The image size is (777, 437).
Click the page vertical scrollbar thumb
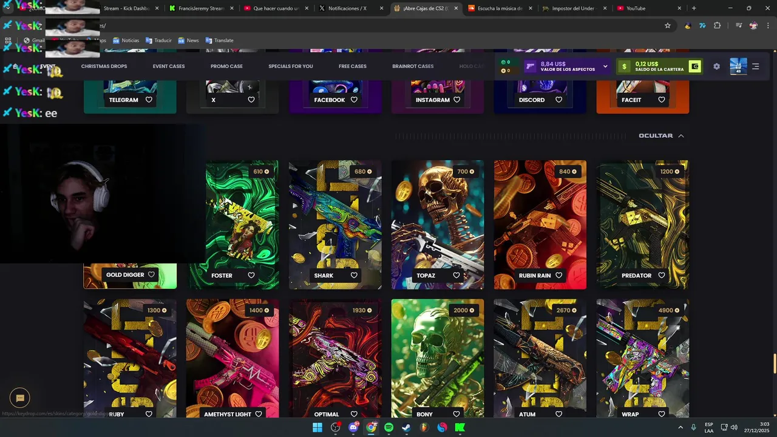(774, 364)
